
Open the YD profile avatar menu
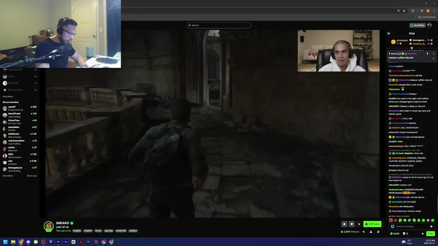[x=429, y=25]
